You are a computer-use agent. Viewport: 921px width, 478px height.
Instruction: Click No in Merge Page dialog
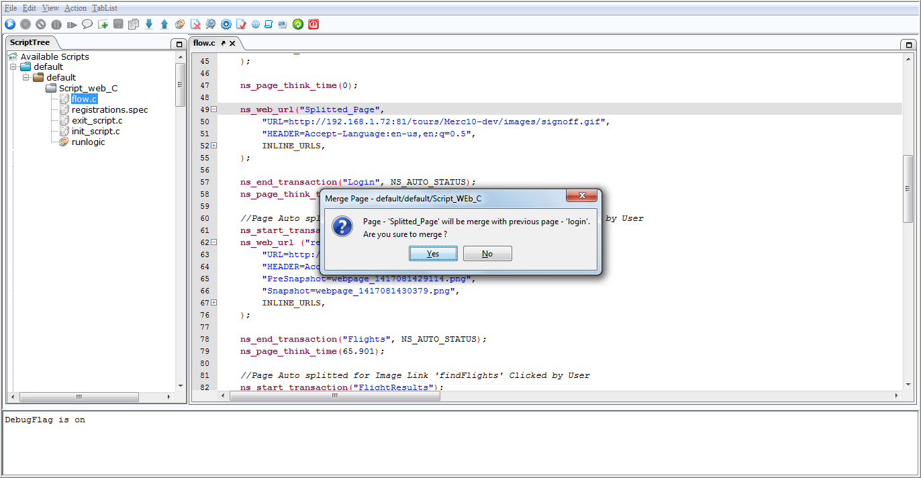click(x=487, y=254)
